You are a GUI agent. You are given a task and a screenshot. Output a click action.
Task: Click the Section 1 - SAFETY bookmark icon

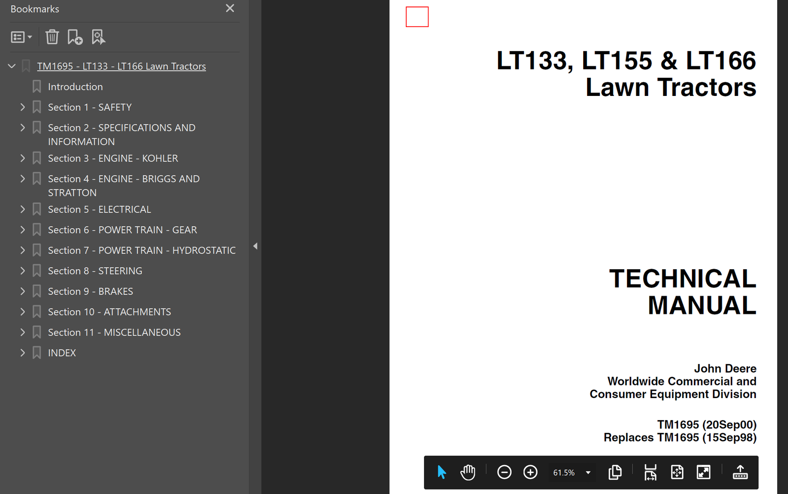pos(36,107)
